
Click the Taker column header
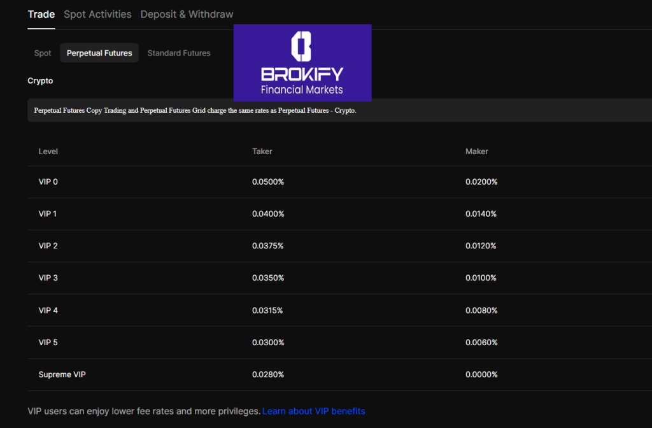click(x=262, y=151)
